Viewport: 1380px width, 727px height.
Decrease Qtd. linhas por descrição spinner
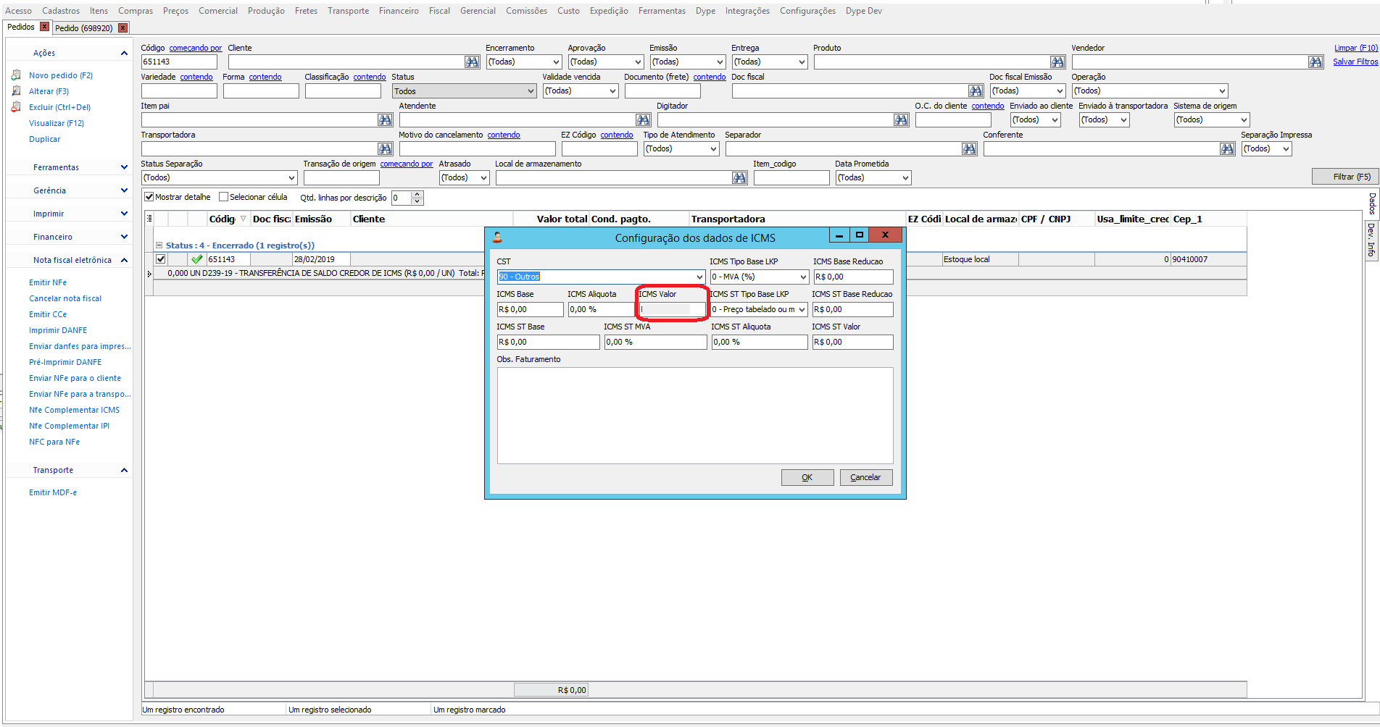(x=417, y=201)
